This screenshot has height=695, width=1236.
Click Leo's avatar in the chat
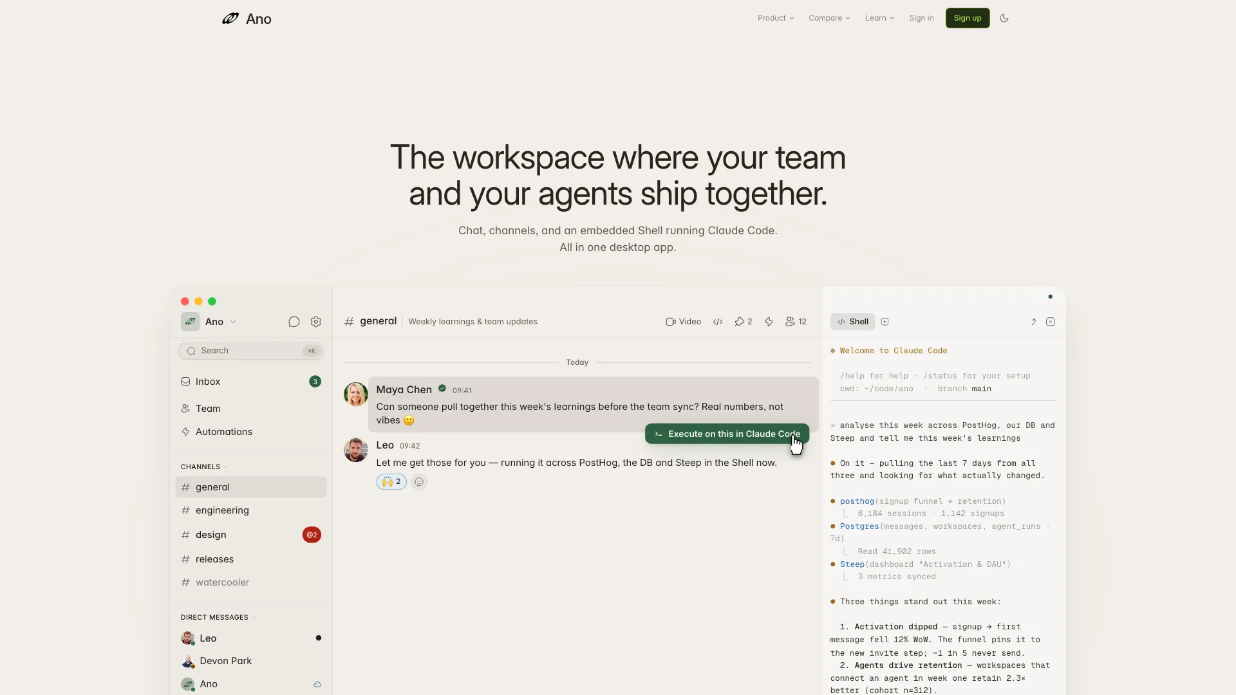click(356, 450)
